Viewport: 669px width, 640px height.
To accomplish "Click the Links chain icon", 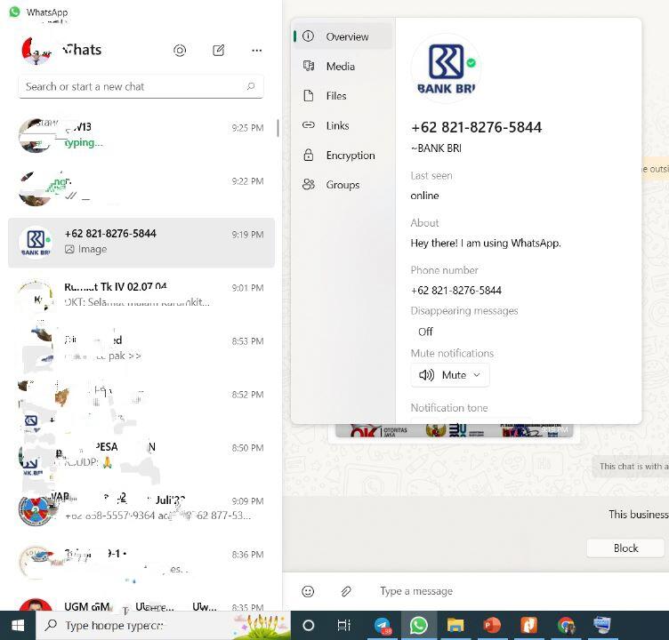I will coord(308,125).
